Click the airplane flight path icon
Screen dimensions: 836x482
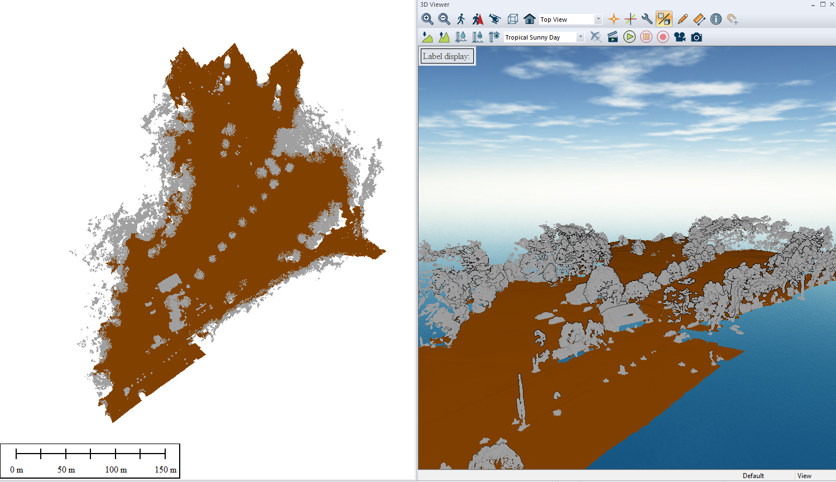click(x=596, y=37)
